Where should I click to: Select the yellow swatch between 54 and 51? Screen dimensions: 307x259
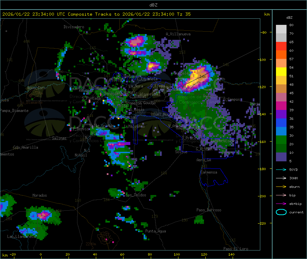281,72
